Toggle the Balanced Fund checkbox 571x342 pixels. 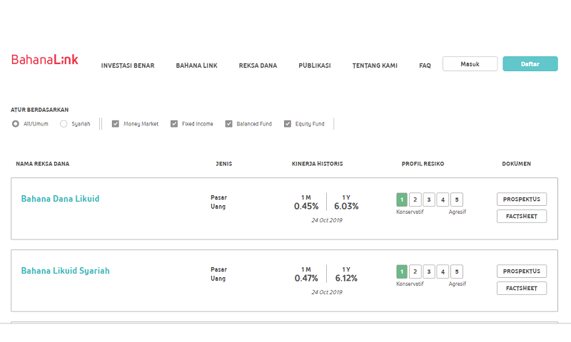(229, 124)
